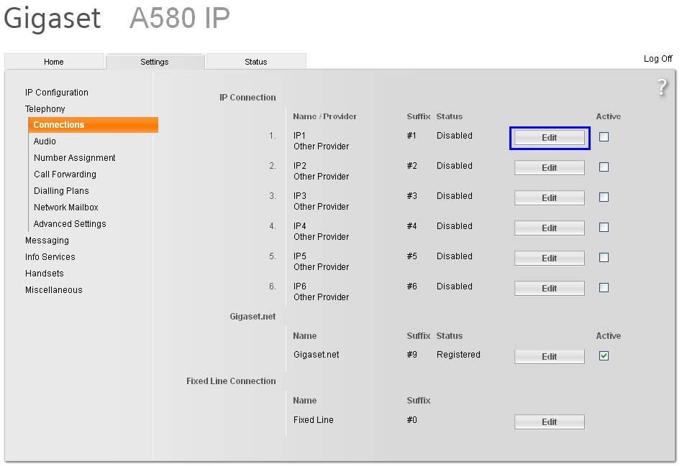This screenshot has height=466, width=682.
Task: Enable the Active checkbox for IP1
Action: point(604,137)
